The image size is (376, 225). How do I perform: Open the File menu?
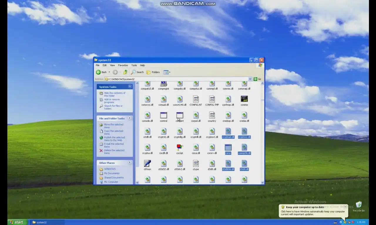98,65
